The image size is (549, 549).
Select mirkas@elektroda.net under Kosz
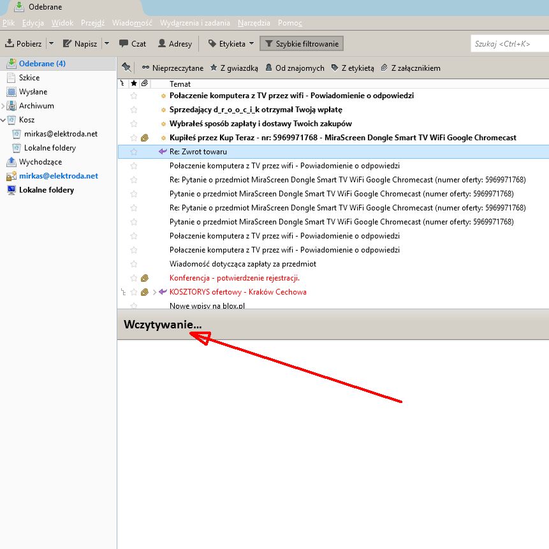(61, 133)
